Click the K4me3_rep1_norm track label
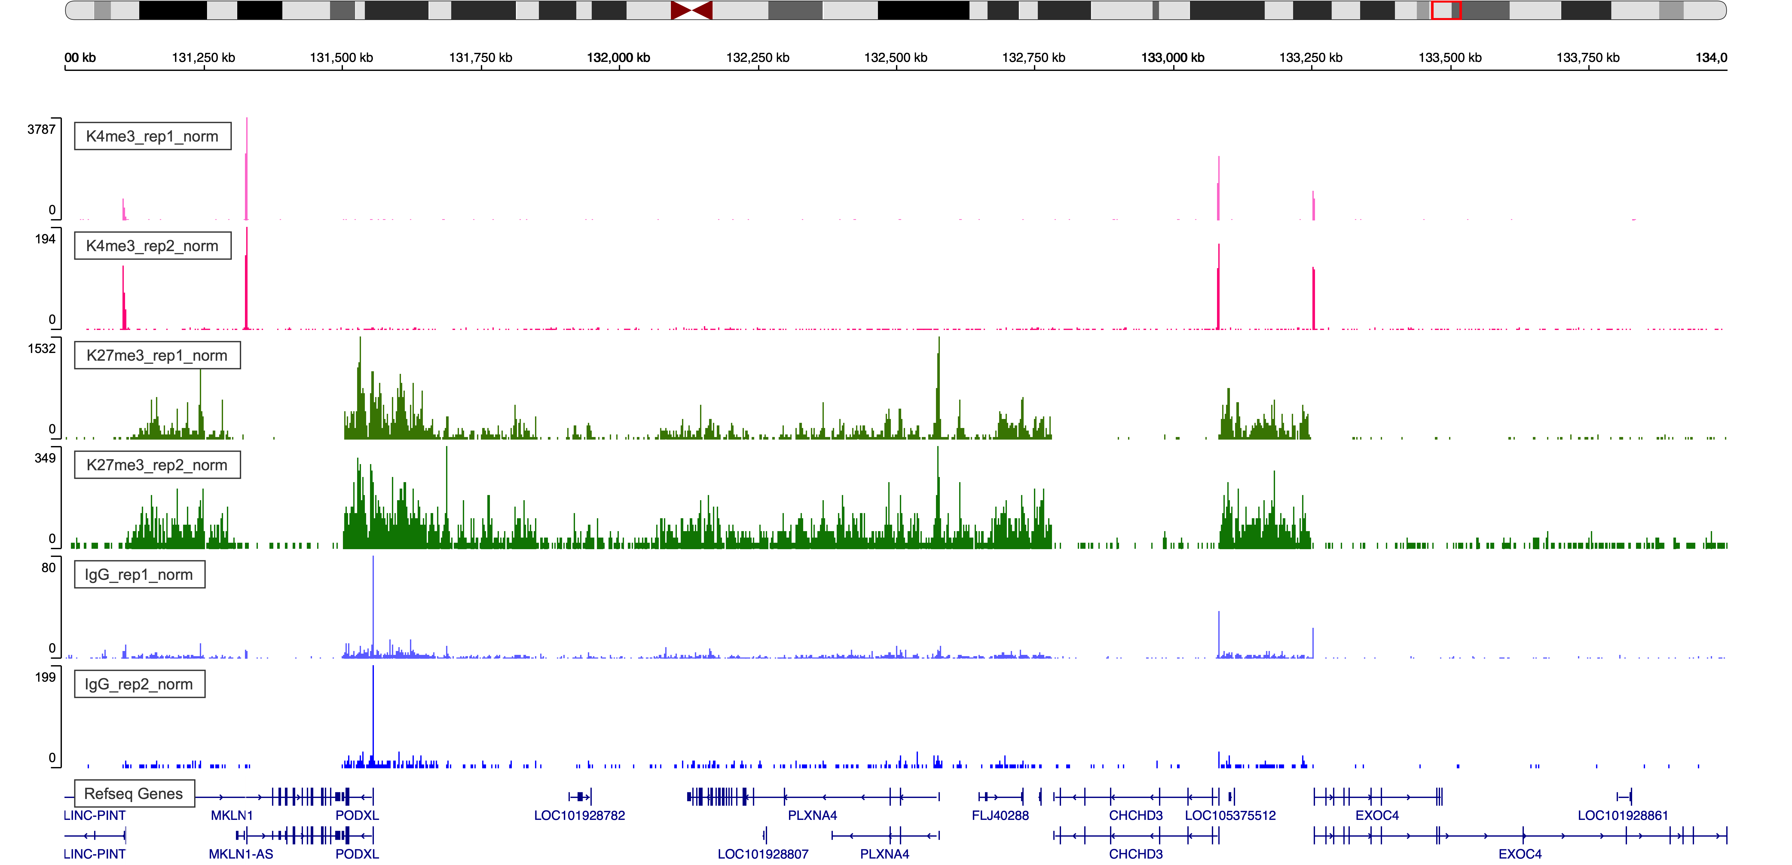The height and width of the screenshot is (865, 1792). 152,136
